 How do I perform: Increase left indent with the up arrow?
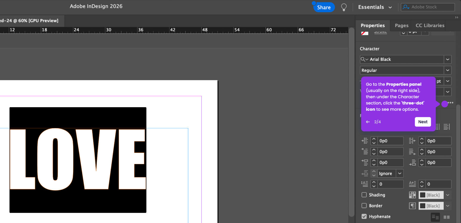(x=374, y=139)
